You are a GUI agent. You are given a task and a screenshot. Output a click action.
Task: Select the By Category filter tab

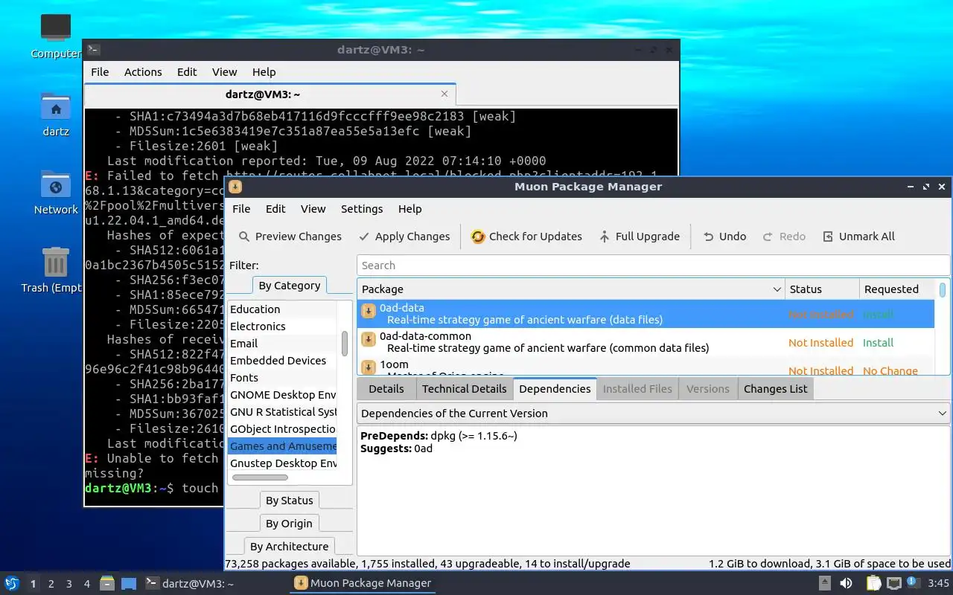pos(289,286)
